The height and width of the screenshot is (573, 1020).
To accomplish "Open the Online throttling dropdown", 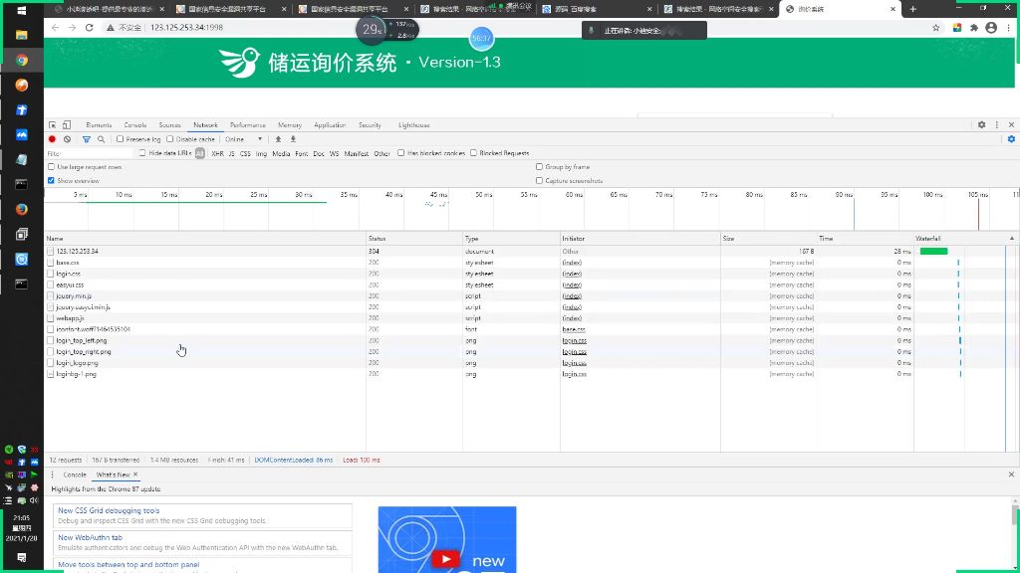I will pyautogui.click(x=244, y=139).
